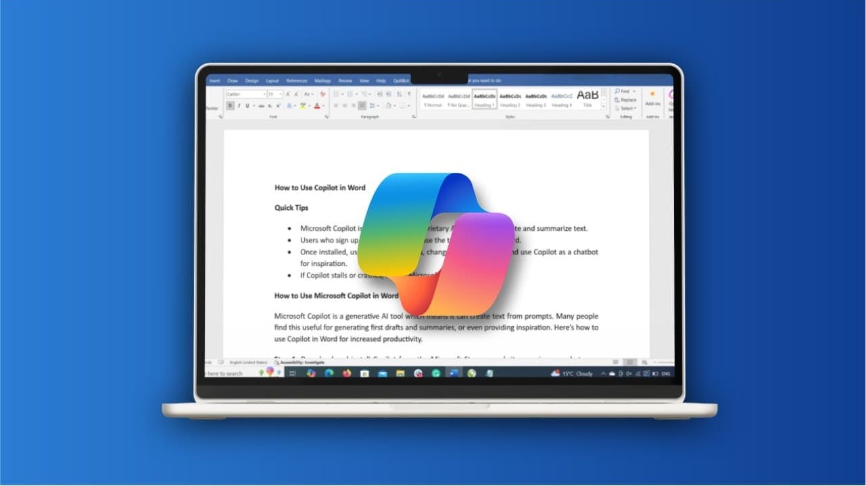Clear all formatting with eraser icon
866x486 pixels.
(322, 94)
